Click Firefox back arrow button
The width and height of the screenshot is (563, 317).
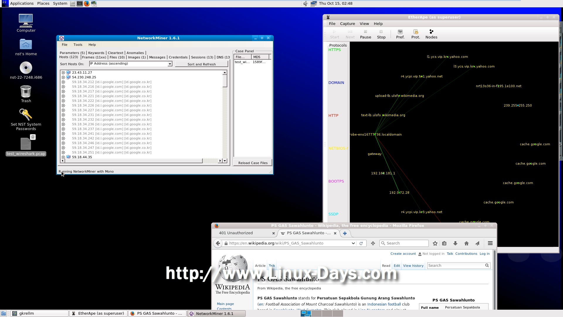218,243
